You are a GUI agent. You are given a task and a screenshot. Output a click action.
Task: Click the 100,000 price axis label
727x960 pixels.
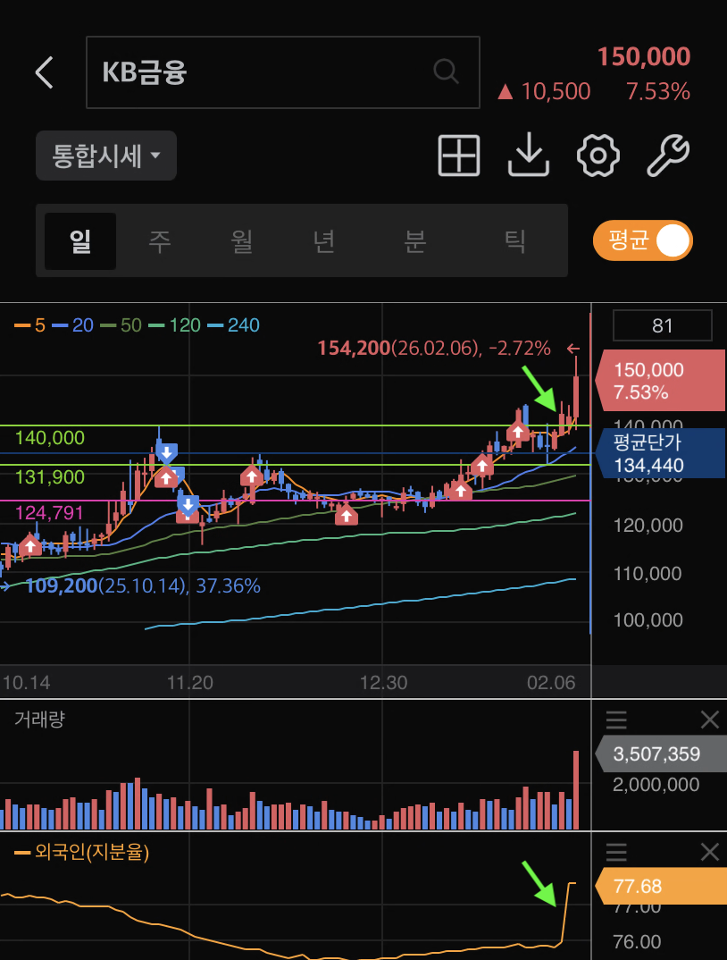(x=648, y=620)
